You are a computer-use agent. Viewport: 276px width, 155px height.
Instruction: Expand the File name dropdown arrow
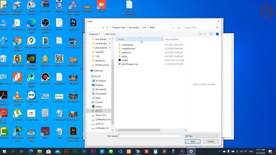[x=181, y=136]
